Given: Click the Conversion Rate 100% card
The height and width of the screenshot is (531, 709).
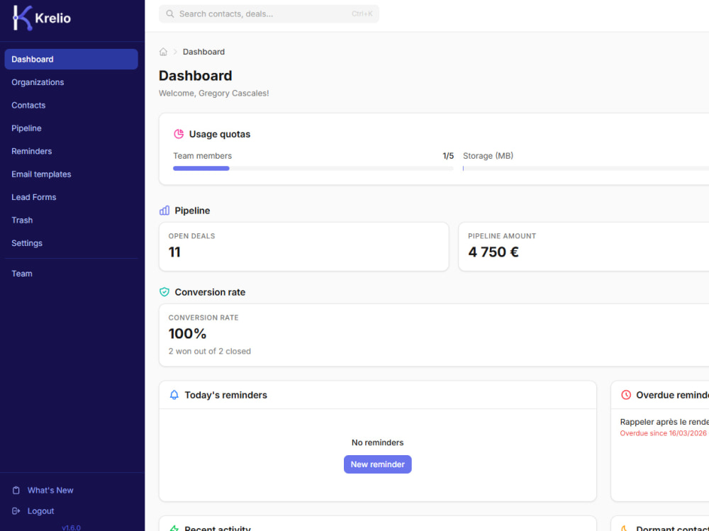Looking at the screenshot, I should 434,335.
